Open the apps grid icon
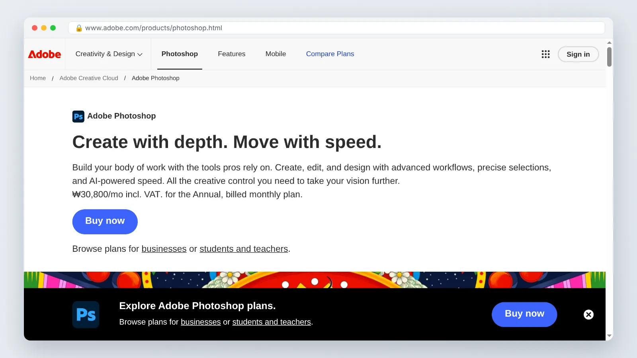The width and height of the screenshot is (637, 358). coord(545,54)
